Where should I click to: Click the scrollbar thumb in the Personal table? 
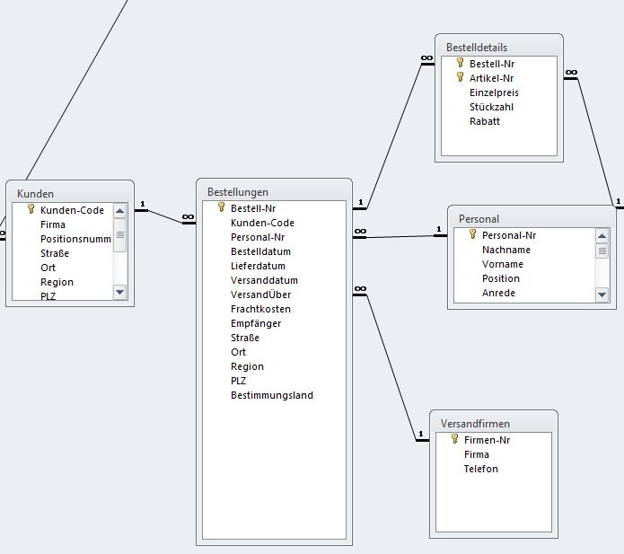(x=602, y=251)
